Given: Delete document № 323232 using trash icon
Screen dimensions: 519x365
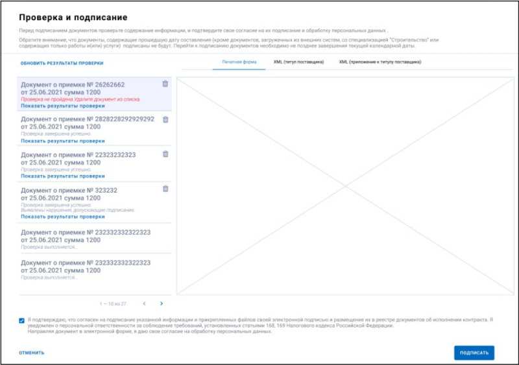Looking at the screenshot, I should pyautogui.click(x=165, y=189).
